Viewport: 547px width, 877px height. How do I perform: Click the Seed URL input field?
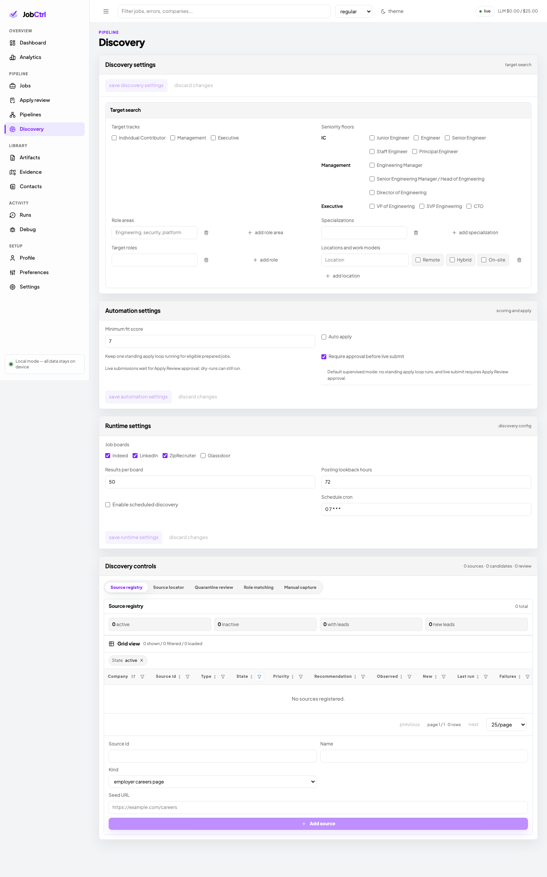[318, 807]
